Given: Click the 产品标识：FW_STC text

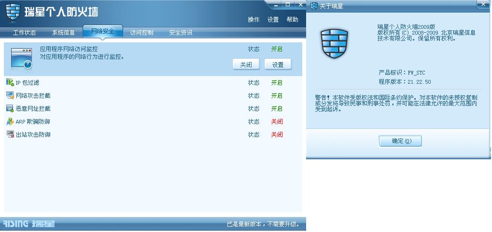Looking at the screenshot, I should (x=402, y=73).
